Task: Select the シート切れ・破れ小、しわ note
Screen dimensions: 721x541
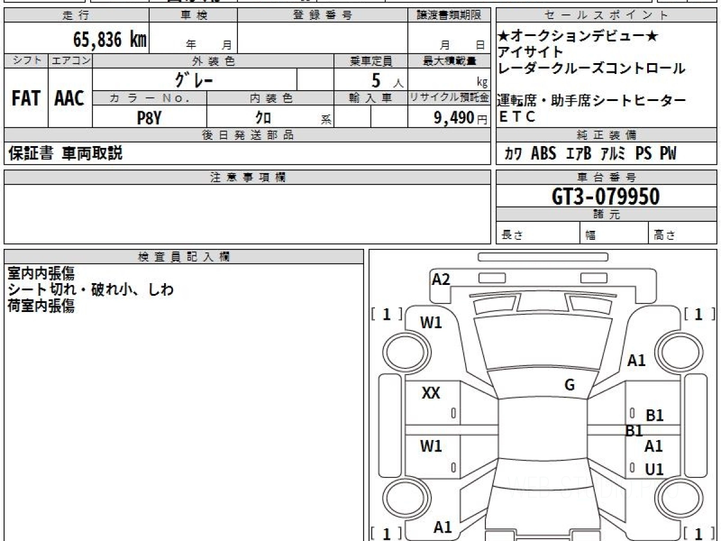Action: (91, 290)
